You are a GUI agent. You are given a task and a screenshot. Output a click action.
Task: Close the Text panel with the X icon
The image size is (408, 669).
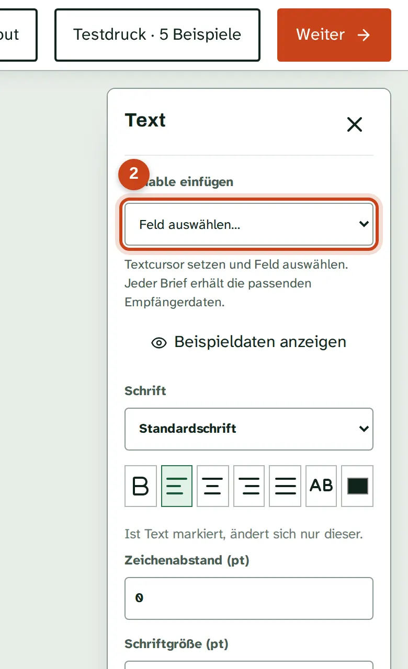pyautogui.click(x=355, y=124)
